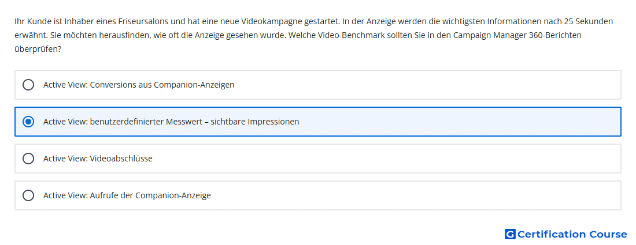Open the Certification Course watermark text
The width and height of the screenshot is (636, 245).
(x=572, y=234)
